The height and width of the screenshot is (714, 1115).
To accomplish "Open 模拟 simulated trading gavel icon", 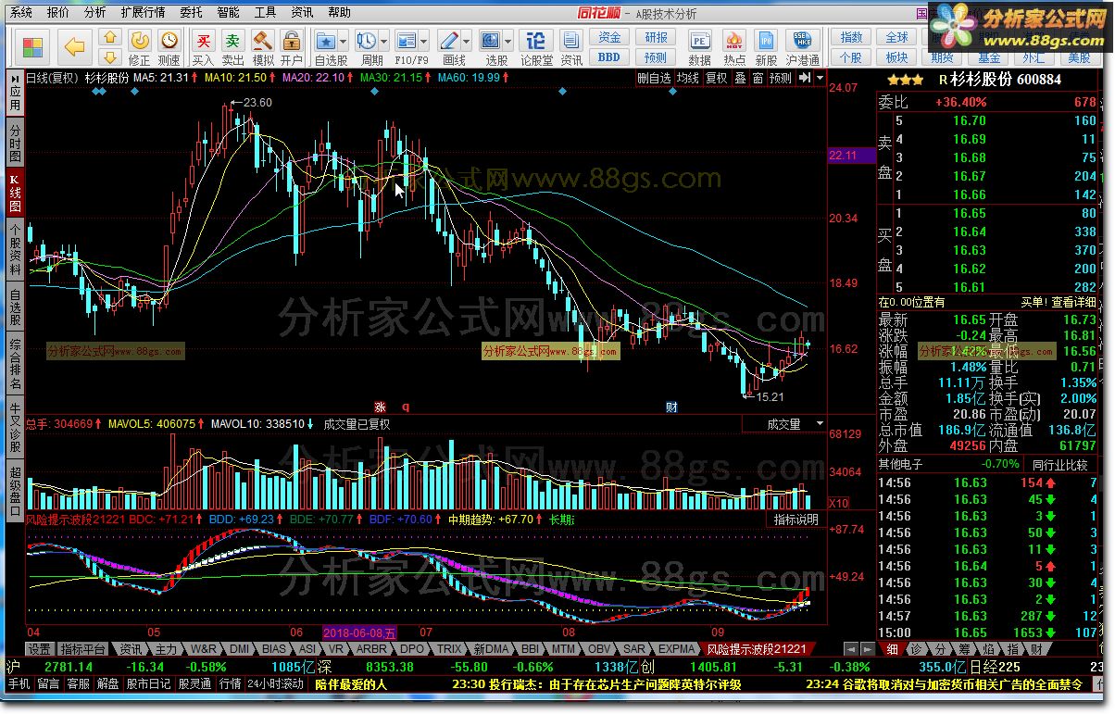I will point(263,46).
